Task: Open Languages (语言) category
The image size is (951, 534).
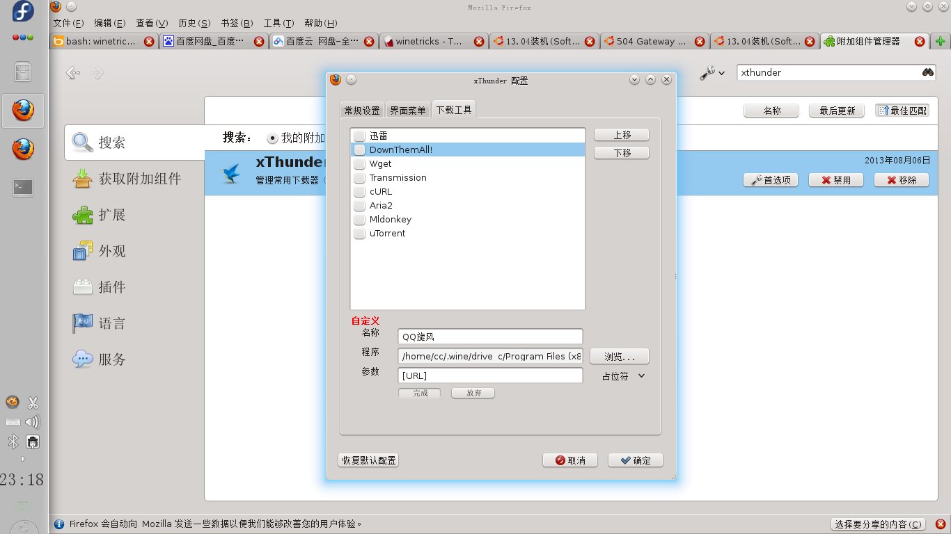Action: pyautogui.click(x=134, y=323)
